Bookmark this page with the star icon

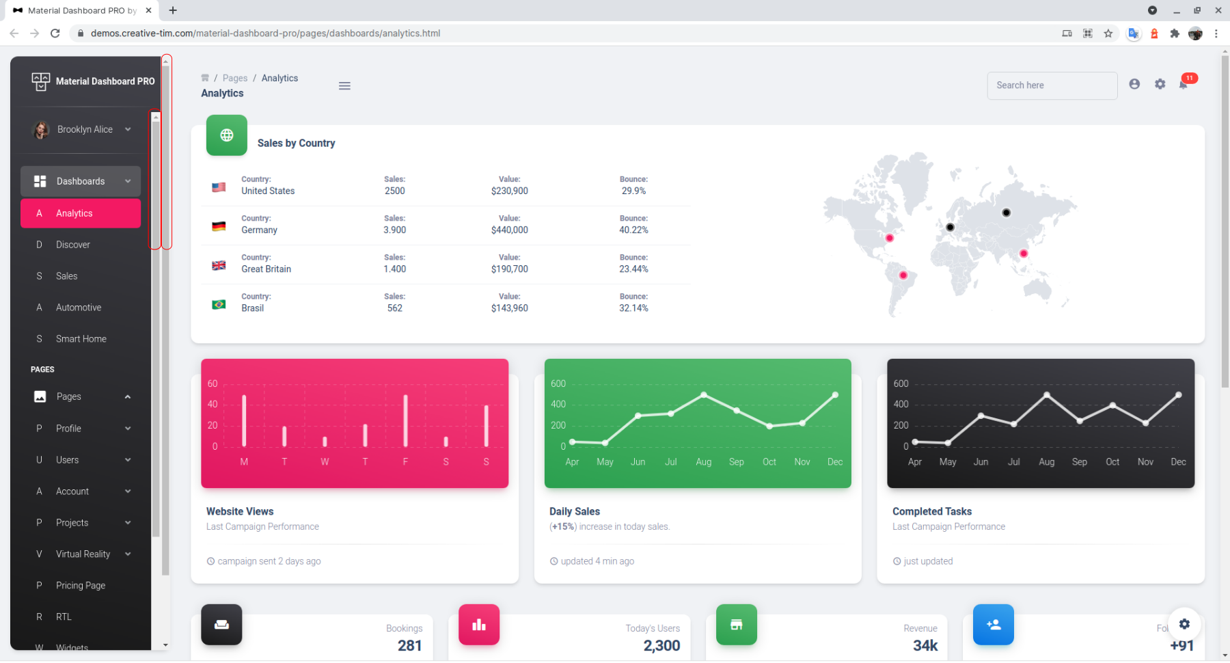1108,33
